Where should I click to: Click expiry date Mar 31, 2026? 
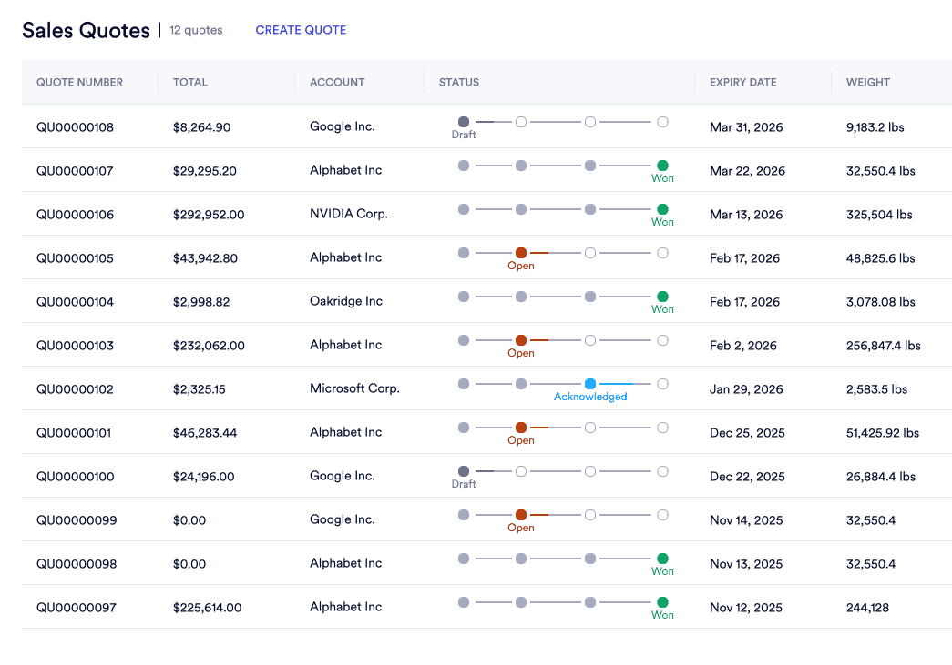(x=746, y=127)
